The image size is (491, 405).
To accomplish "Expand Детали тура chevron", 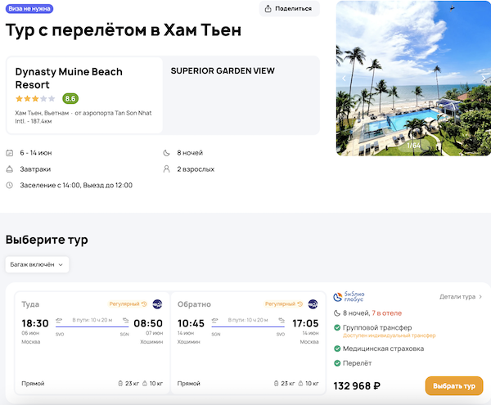I will (480, 297).
